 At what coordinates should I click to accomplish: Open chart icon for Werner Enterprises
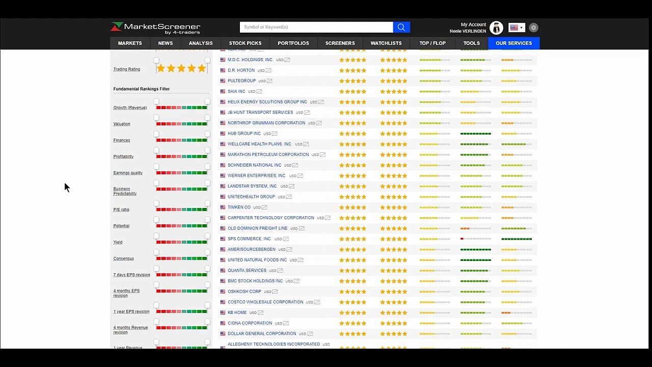300,176
